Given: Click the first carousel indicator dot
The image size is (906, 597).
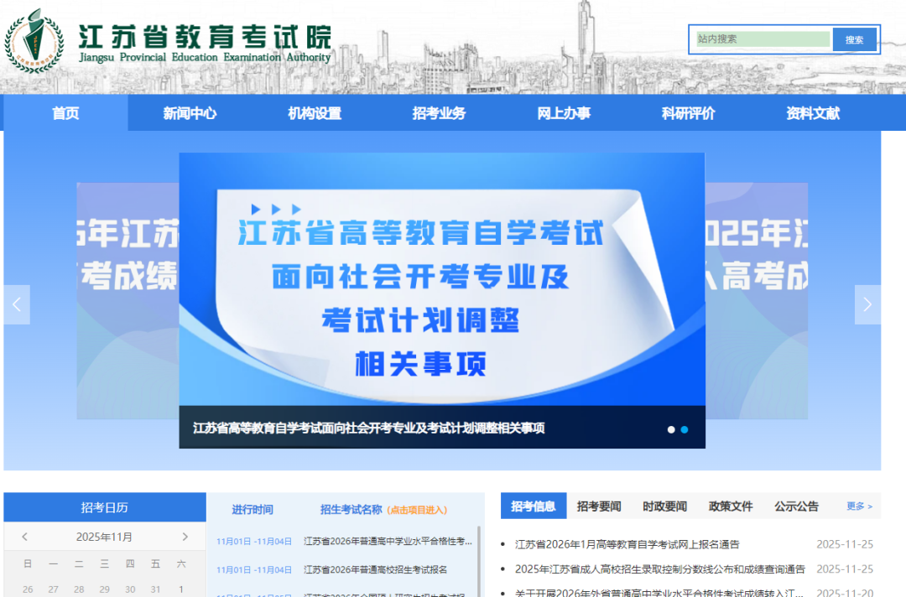Looking at the screenshot, I should [x=671, y=429].
